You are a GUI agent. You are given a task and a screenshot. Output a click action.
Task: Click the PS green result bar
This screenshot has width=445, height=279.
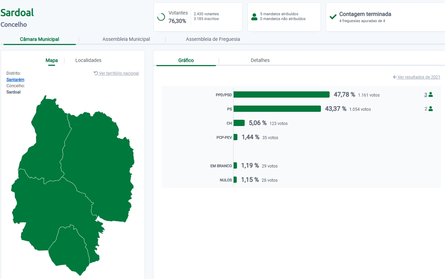[277, 109]
